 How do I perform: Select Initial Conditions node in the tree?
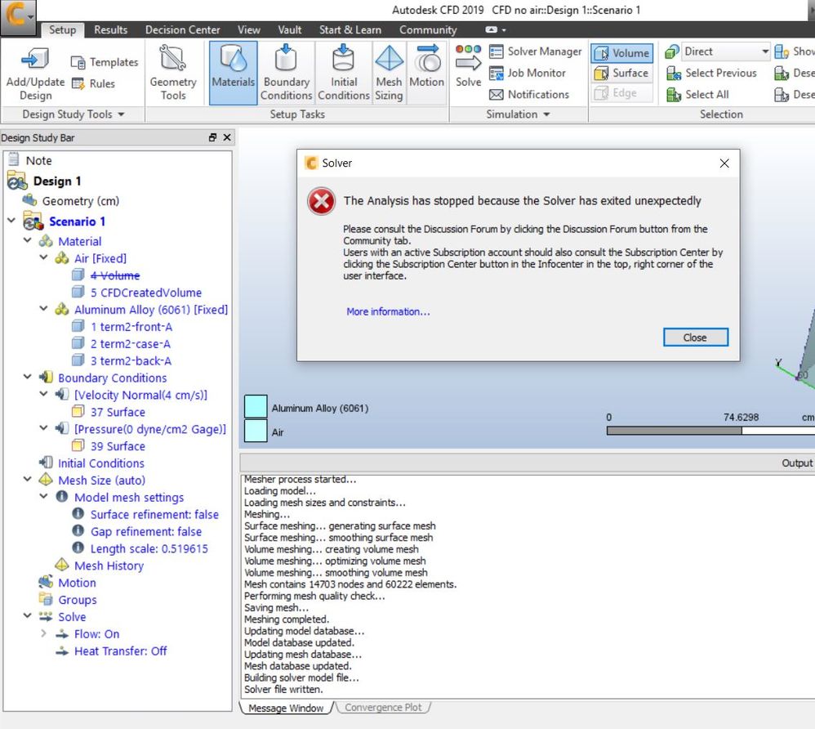[100, 463]
